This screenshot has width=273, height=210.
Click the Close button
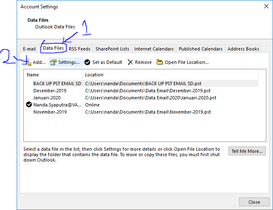coord(254,202)
